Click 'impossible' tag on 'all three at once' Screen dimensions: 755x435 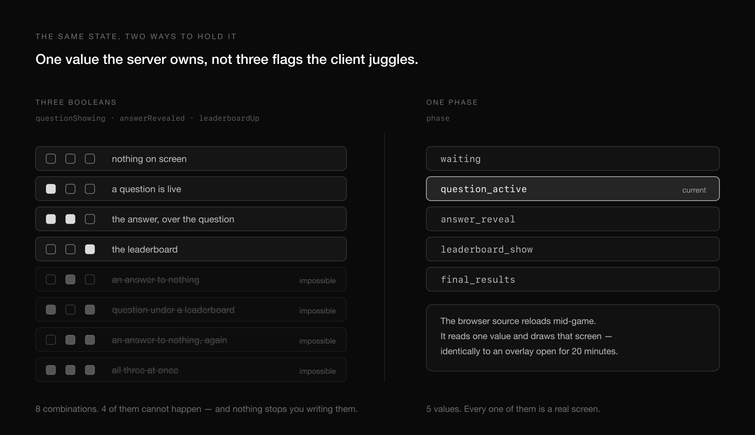(318, 371)
